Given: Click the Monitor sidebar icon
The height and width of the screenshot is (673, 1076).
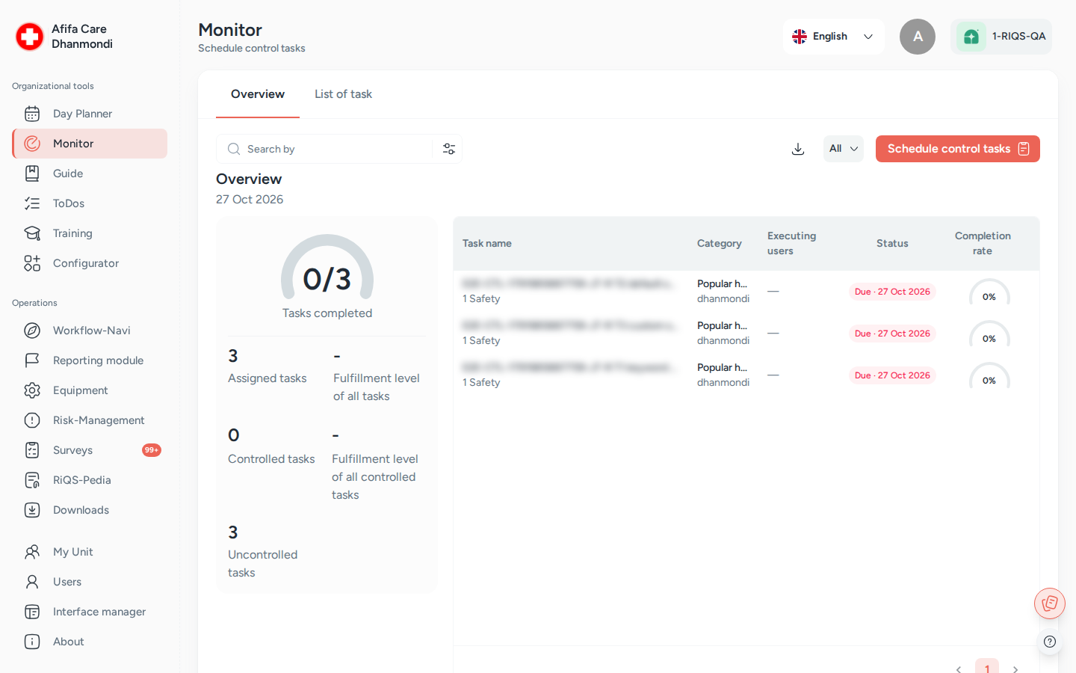Looking at the screenshot, I should (32, 144).
